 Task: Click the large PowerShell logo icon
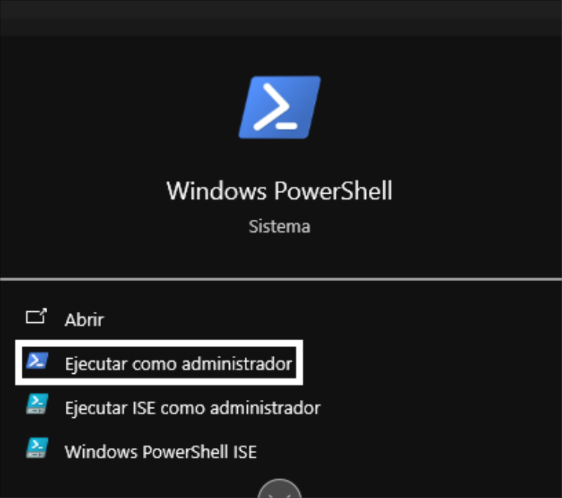(279, 108)
